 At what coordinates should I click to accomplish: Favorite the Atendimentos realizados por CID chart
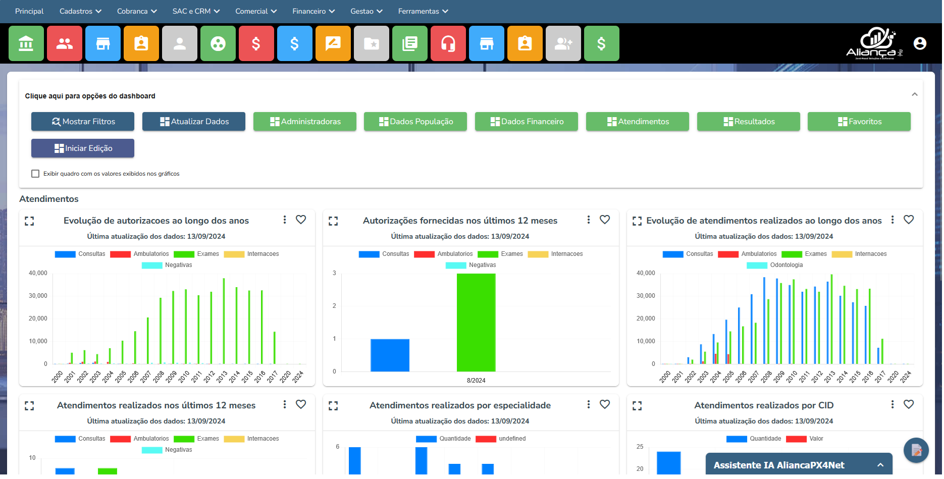pos(909,404)
